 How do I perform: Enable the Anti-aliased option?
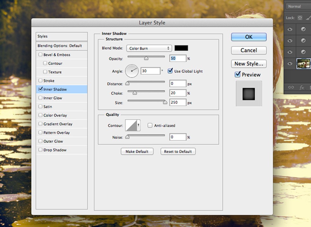tap(150, 125)
